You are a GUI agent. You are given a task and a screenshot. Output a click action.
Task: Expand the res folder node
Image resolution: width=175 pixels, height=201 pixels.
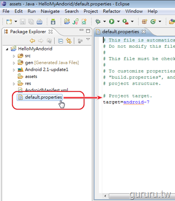pyautogui.click(x=14, y=84)
